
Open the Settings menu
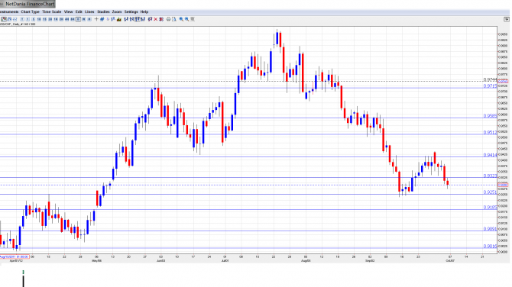pos(131,11)
